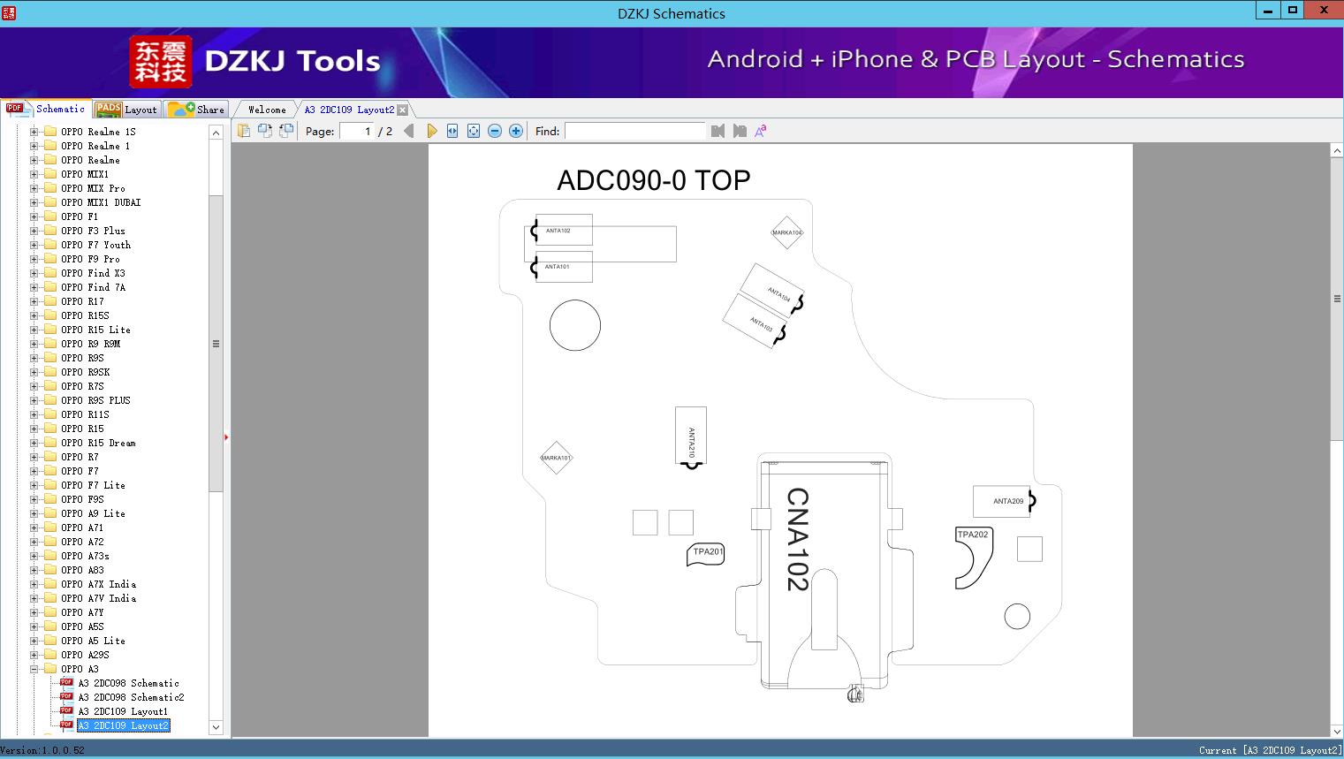
Task: Open A3 2DC098 Schematic2 file
Action: (131, 697)
